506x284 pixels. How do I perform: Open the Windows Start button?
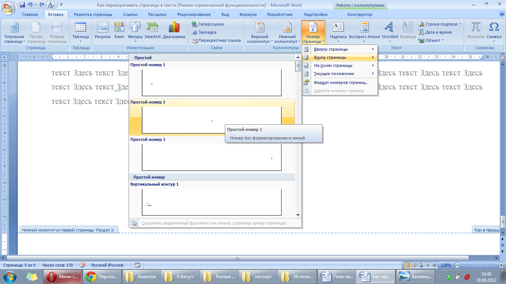9,276
